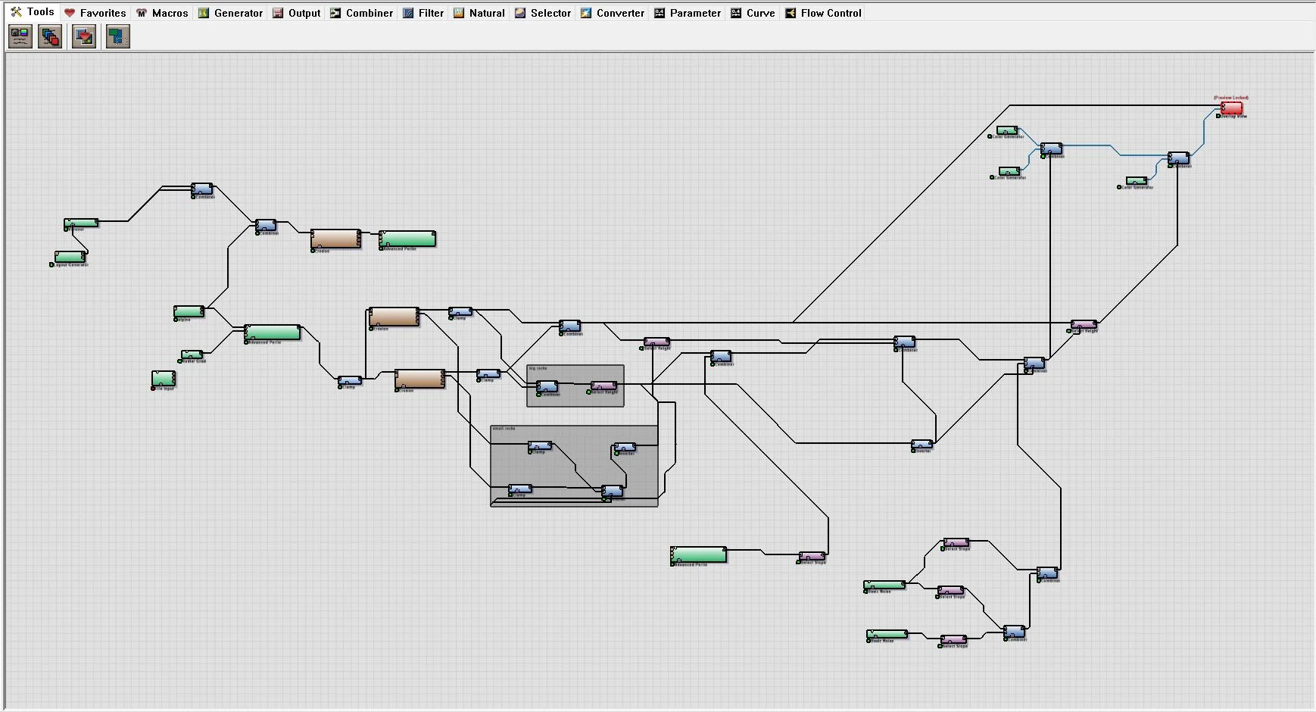1316x712 pixels.
Task: Switch to the Output tab
Action: [296, 13]
